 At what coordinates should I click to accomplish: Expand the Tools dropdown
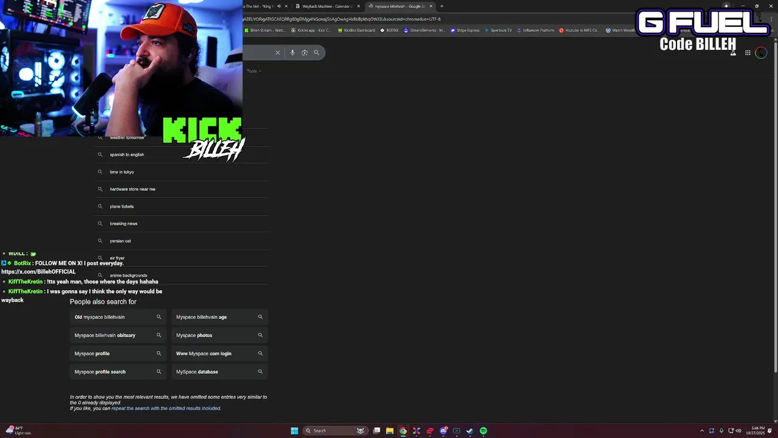click(x=254, y=71)
